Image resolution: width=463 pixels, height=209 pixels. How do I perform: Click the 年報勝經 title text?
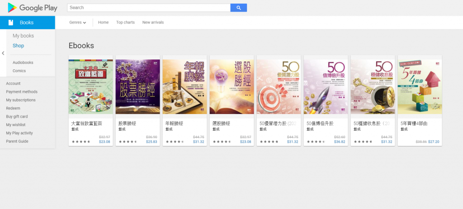[x=174, y=123]
